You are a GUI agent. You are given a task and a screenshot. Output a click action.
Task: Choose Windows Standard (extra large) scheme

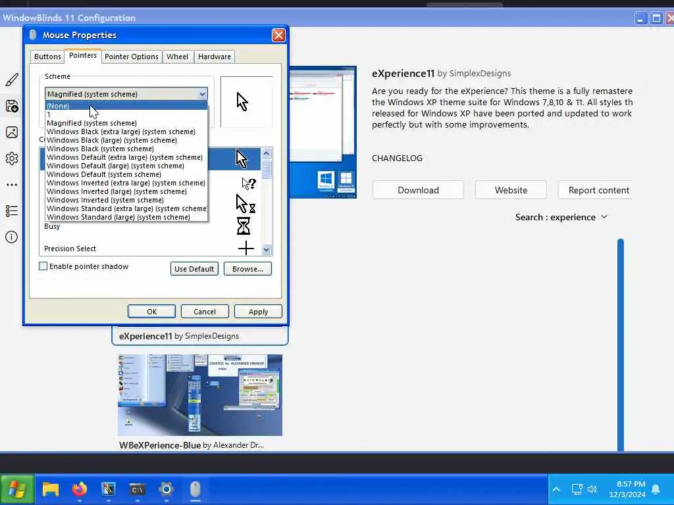[x=126, y=208]
